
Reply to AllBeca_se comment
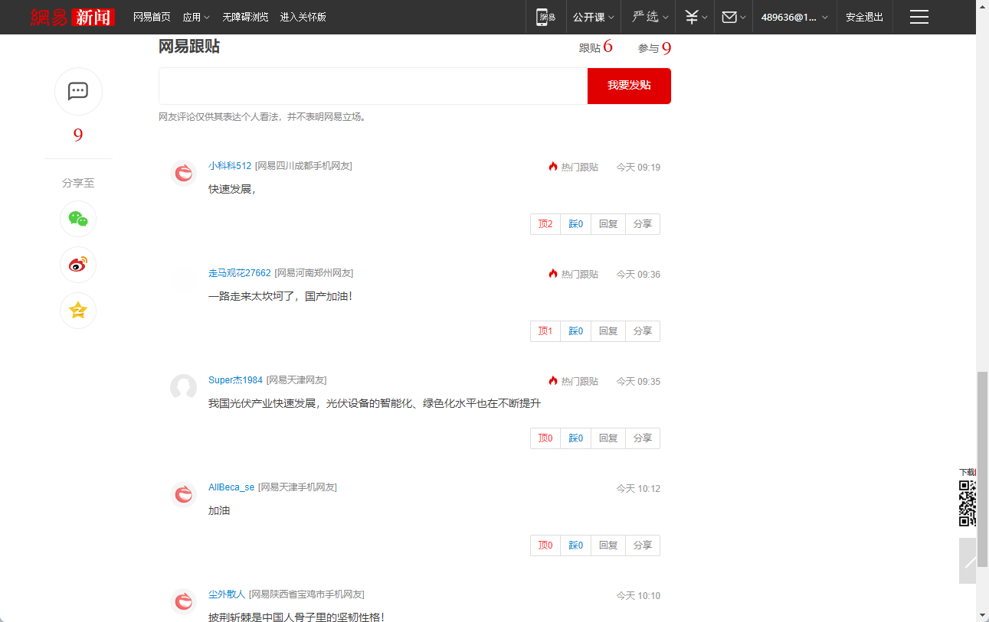click(x=608, y=545)
